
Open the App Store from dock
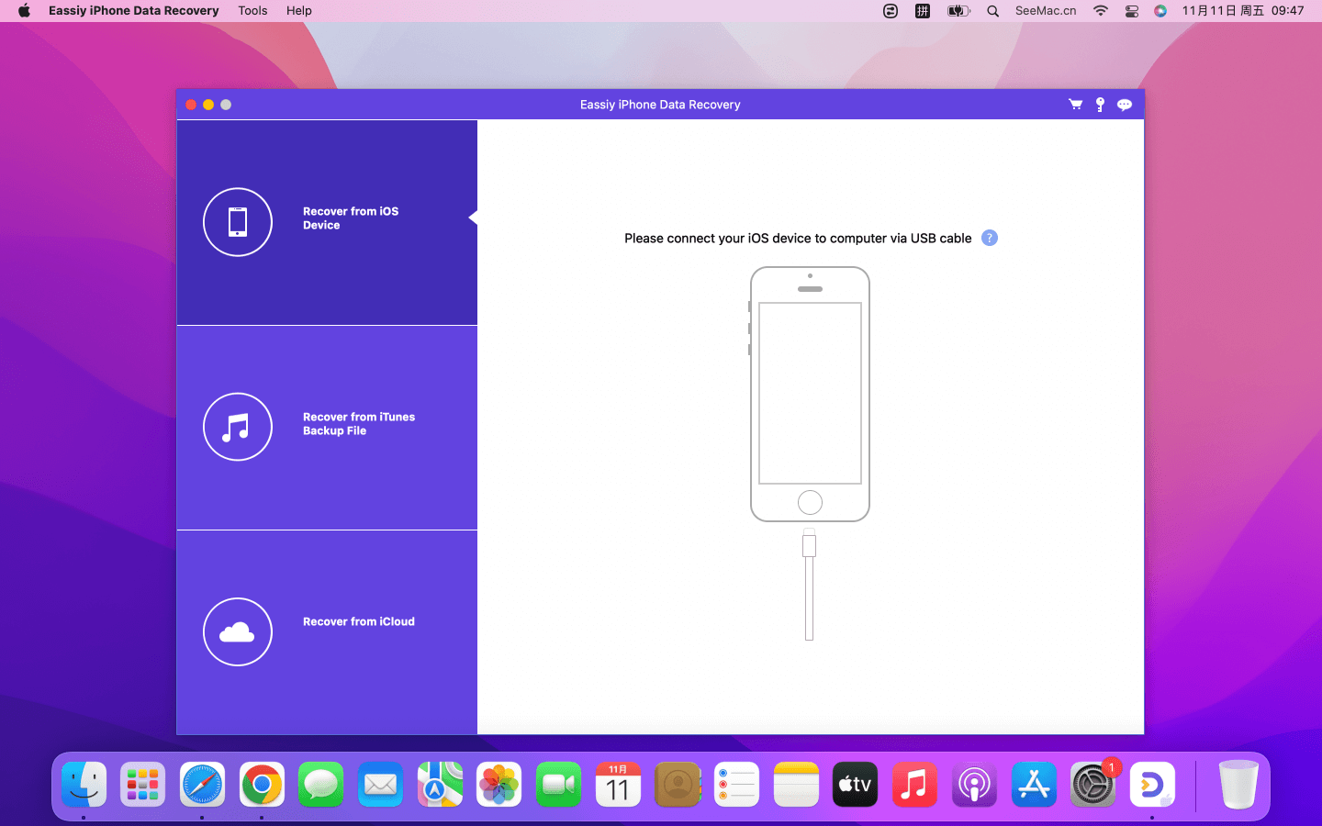[1034, 785]
